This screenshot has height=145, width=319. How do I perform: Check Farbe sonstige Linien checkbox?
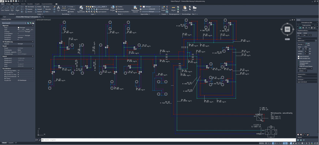coord(299,59)
